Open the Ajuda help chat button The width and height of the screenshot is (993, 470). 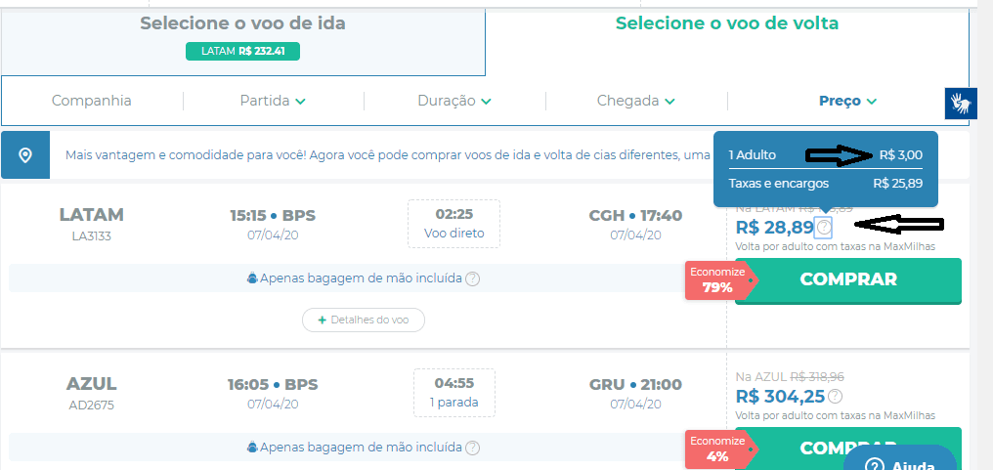pos(900,460)
